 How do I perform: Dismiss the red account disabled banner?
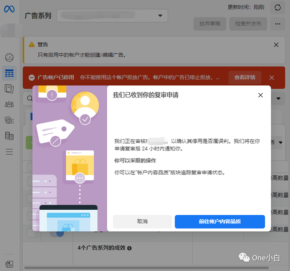272,77
